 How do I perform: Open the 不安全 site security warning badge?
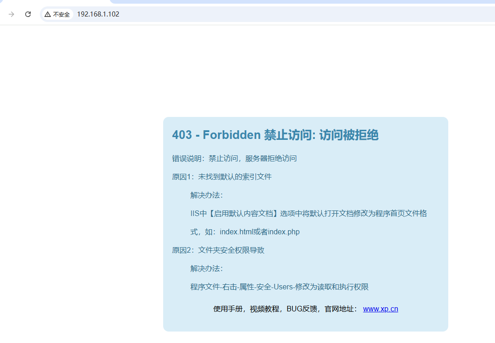click(x=57, y=14)
